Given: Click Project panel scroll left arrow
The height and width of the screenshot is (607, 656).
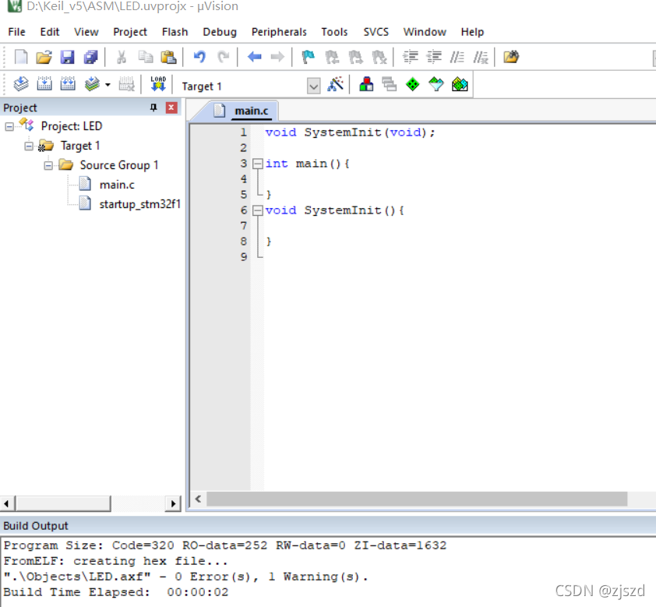Looking at the screenshot, I should point(7,503).
